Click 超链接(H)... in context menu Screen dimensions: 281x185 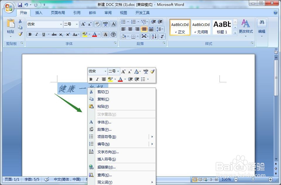pos(122,167)
